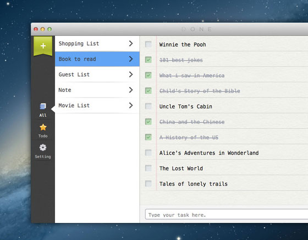Uncheck China and the Chinese
This screenshot has height=240, width=308.
[148, 122]
